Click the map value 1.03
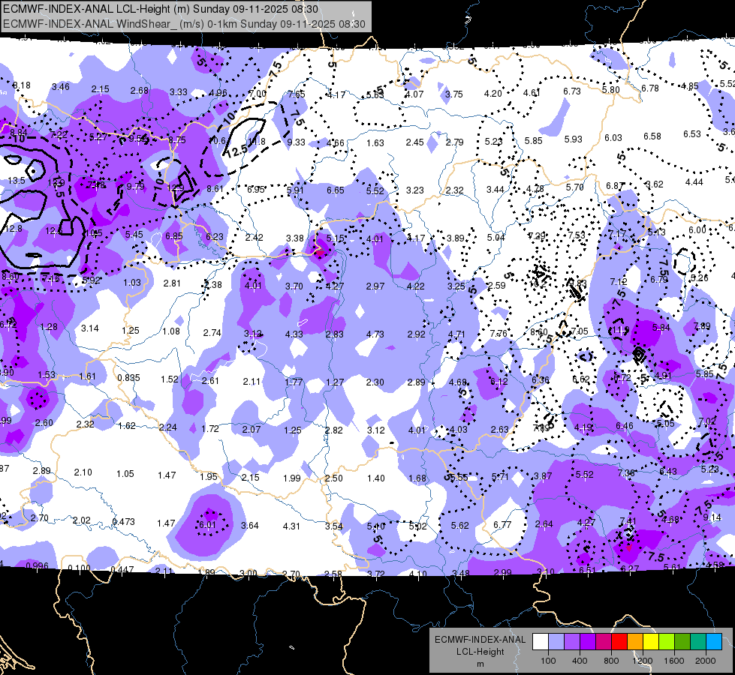This screenshot has width=735, height=675. (132, 283)
